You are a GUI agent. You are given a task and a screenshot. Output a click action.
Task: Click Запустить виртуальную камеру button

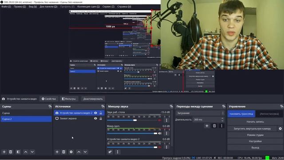coord(252,128)
